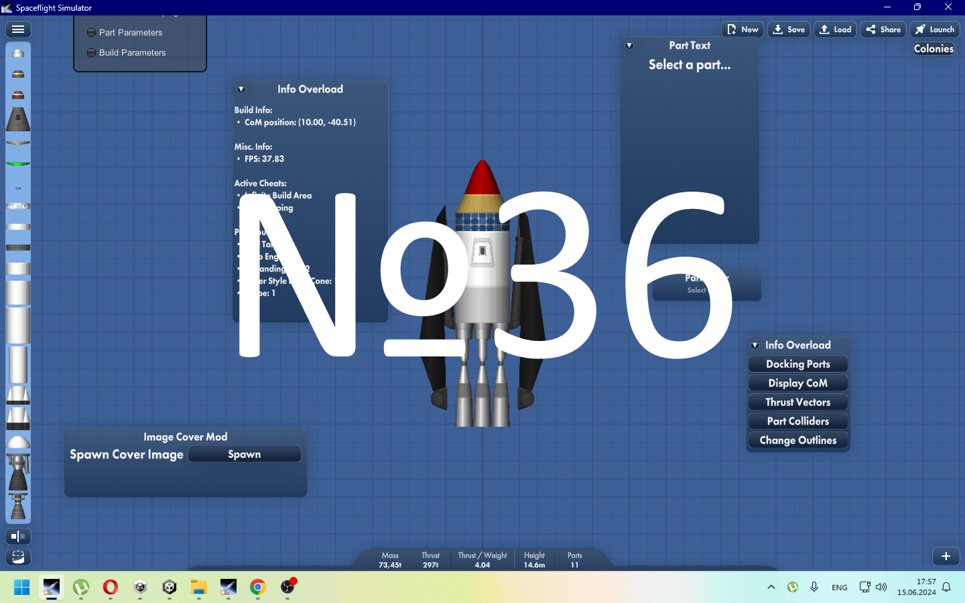The width and height of the screenshot is (965, 603).
Task: Toggle Part Colliders display
Action: pos(798,421)
